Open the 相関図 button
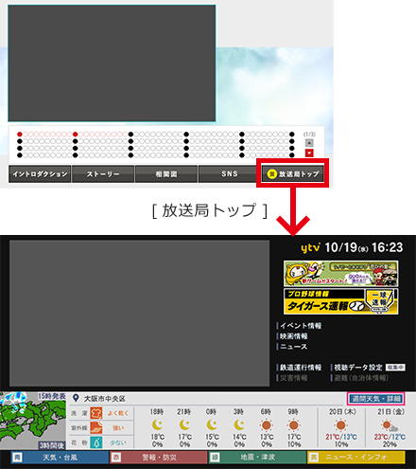The image size is (416, 469). pyautogui.click(x=166, y=174)
